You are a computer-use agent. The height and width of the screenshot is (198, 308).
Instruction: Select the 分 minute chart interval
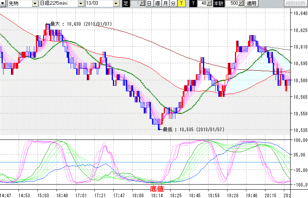173,4
